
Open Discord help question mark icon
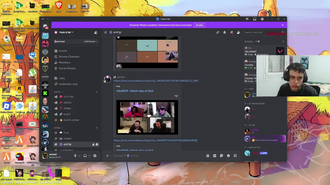[x=262, y=19]
